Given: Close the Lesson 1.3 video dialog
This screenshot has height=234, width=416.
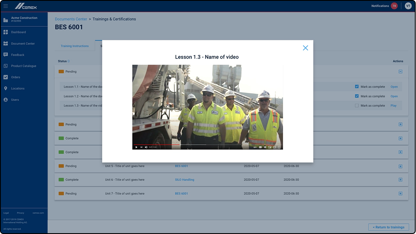Looking at the screenshot, I should (x=305, y=48).
